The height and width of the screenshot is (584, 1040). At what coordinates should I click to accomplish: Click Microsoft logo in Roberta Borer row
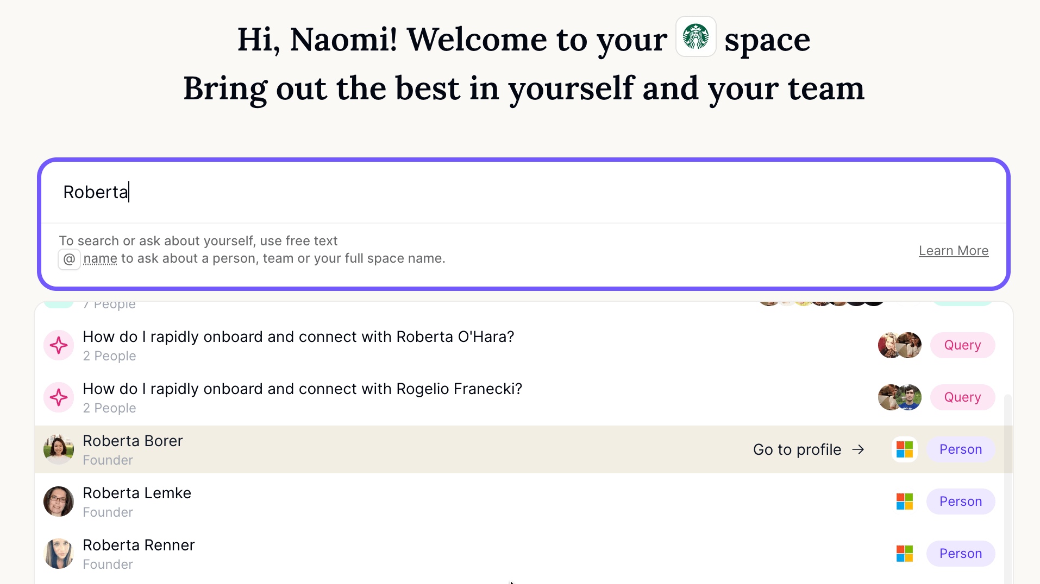point(905,449)
